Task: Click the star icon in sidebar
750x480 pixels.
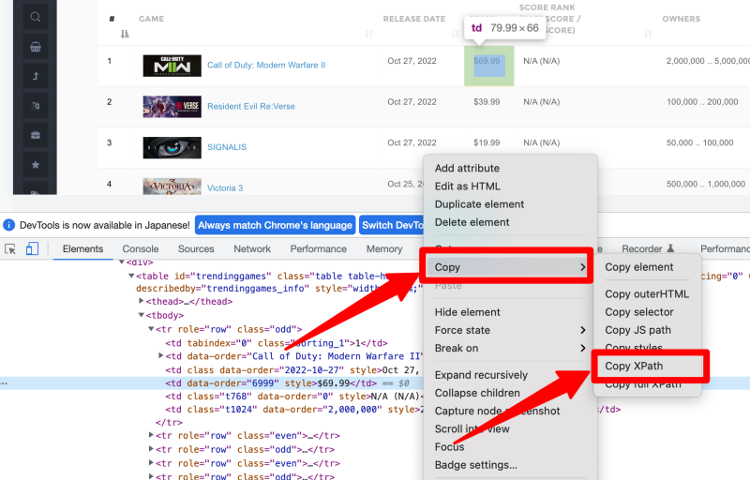Action: (x=36, y=165)
